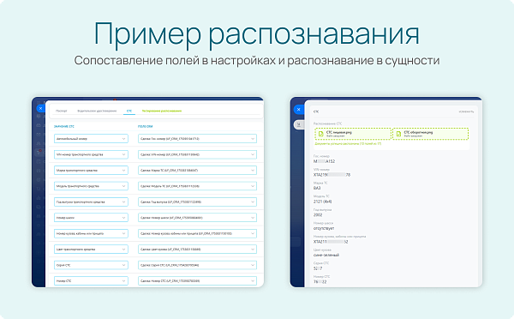Image resolution: width=514 pixels, height=319 pixels.
Task: Click the uploaded СТС лицевая.png file box
Action: [353, 134]
